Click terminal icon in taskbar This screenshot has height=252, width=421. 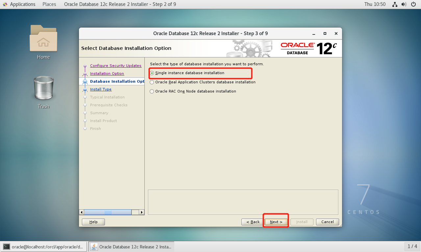pyautogui.click(x=6, y=247)
